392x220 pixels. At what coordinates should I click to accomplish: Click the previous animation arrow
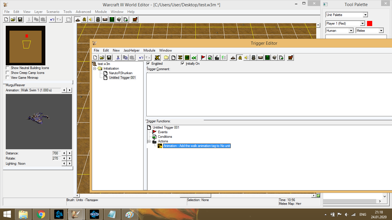click(64, 90)
